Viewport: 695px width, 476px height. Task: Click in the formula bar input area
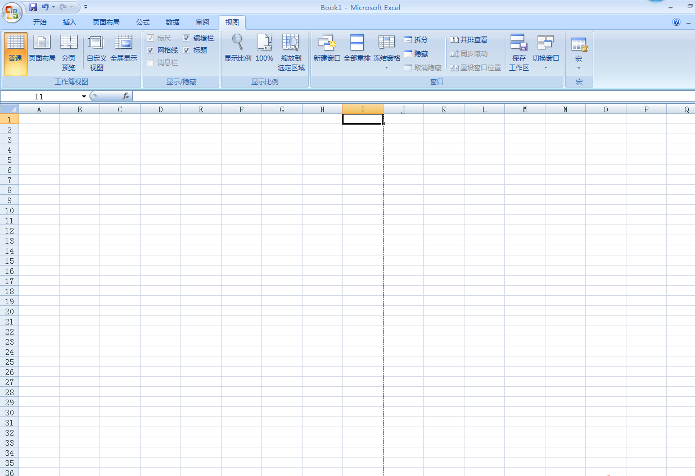[413, 97]
